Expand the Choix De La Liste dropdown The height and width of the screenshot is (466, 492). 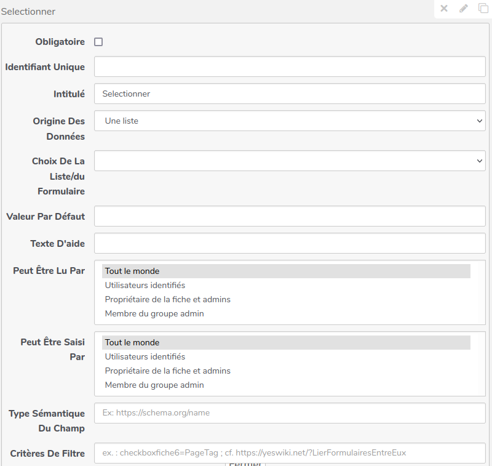tap(290, 161)
